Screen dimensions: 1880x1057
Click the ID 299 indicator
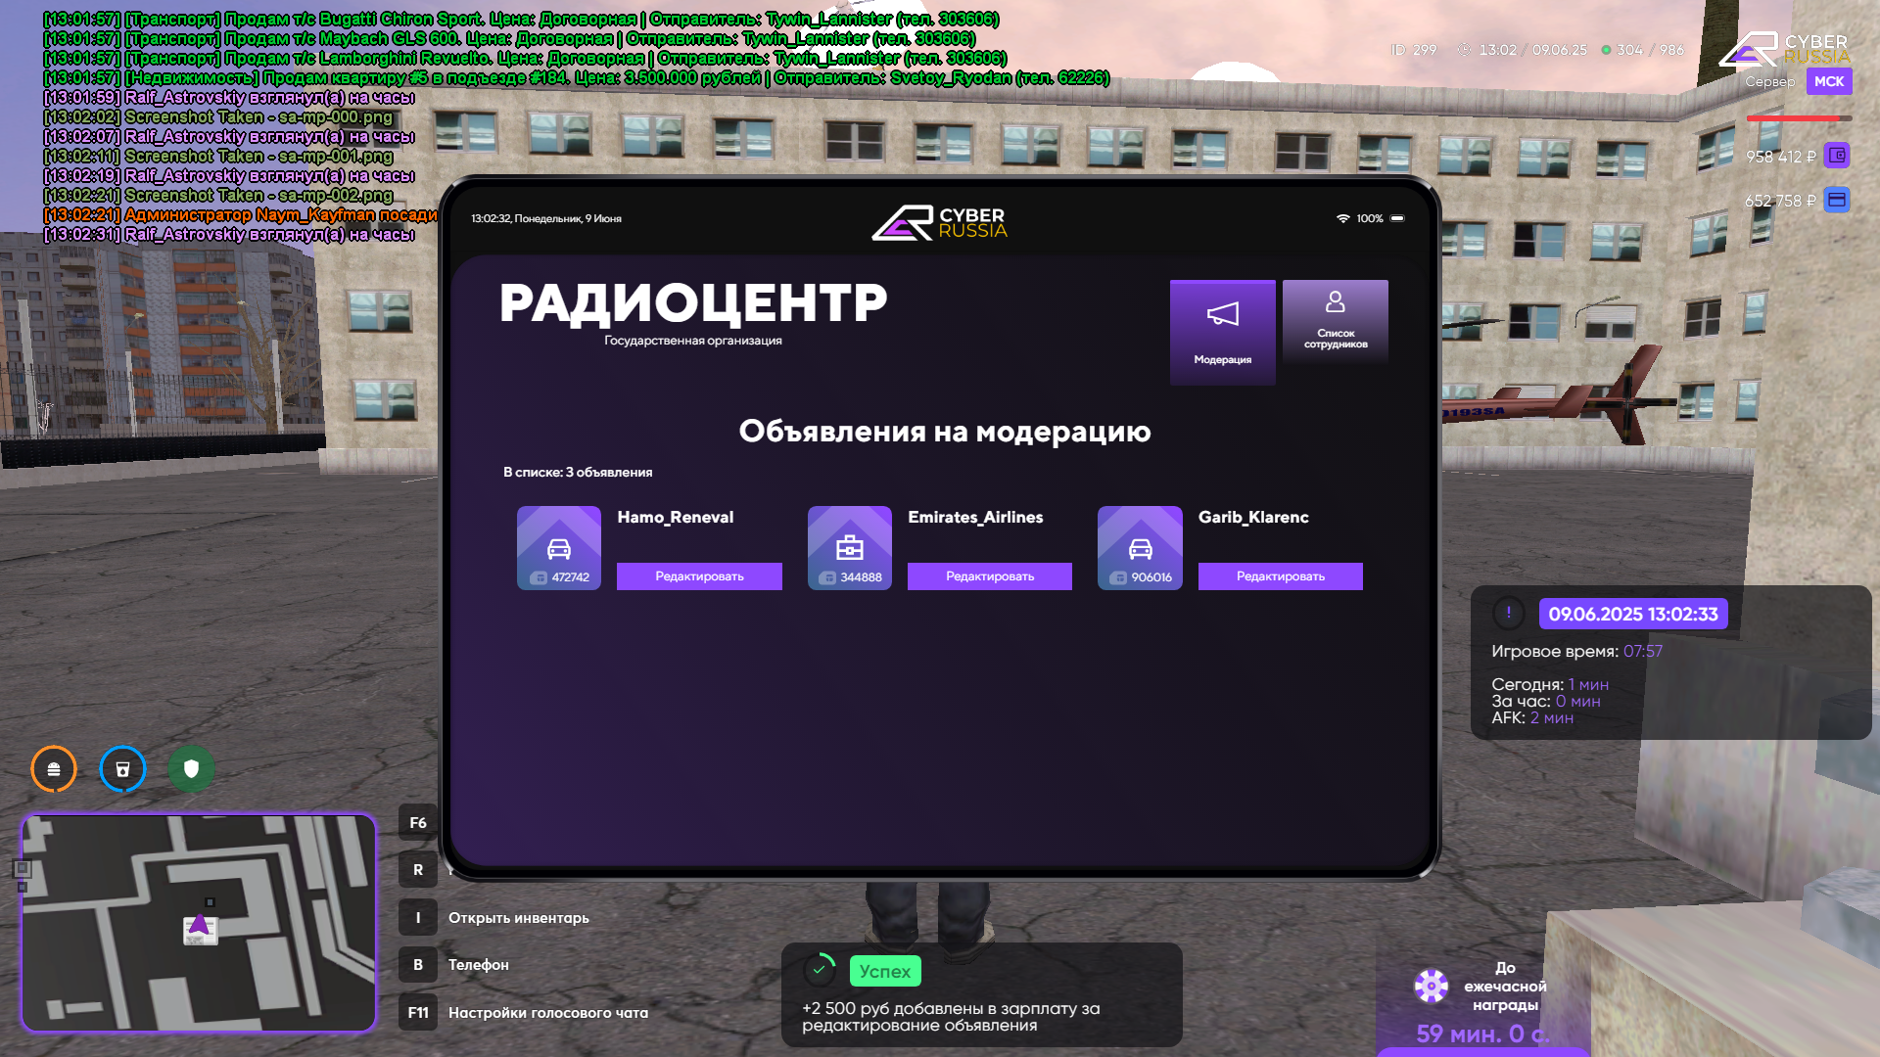(1414, 50)
